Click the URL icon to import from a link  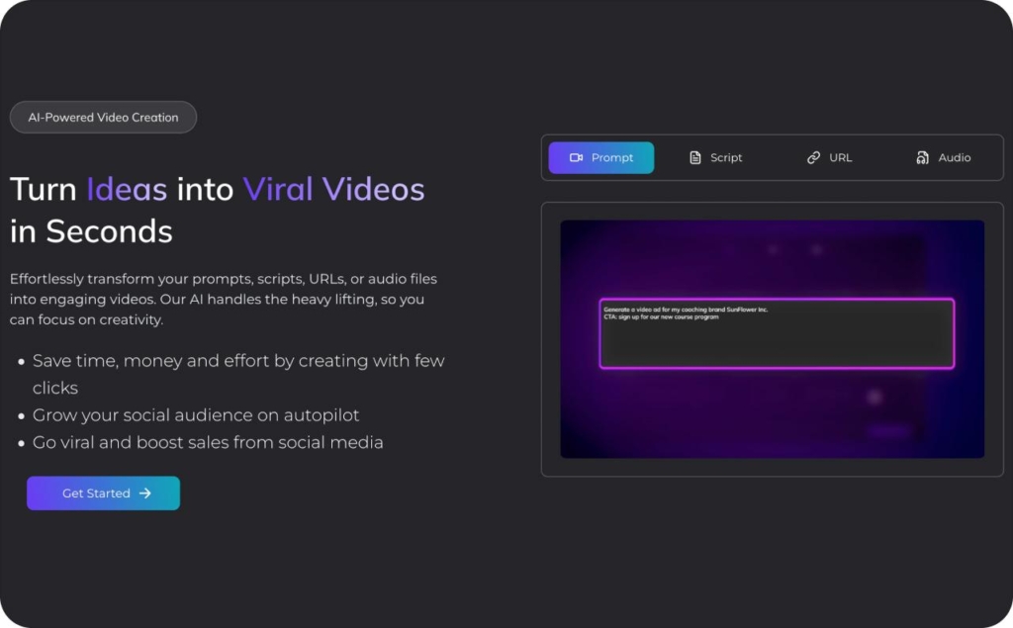click(x=813, y=156)
